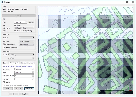Click the cloud name NUAGE_DE_POINTS_MNs - Cloud
Image resolution: width=136 pixels, height=97 pixels.
point(17,9)
